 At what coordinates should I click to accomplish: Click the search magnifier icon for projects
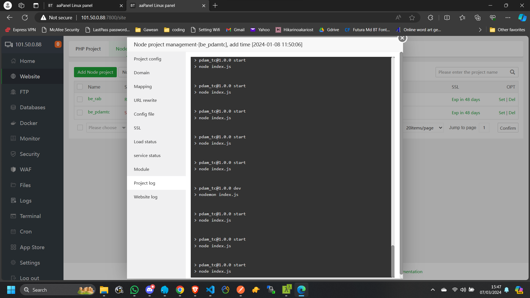click(x=512, y=72)
